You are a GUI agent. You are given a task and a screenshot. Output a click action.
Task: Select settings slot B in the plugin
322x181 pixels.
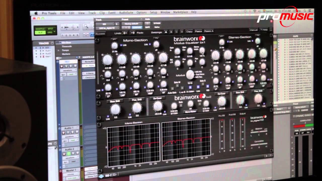point(171,32)
